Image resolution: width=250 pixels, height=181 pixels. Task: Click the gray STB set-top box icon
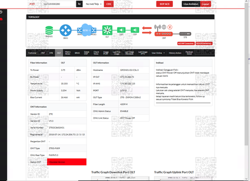pos(185,34)
